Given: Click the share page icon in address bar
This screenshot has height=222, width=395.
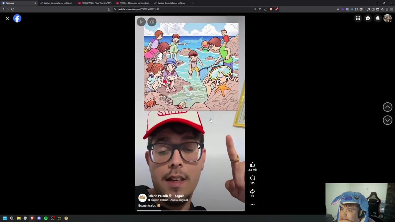Looking at the screenshot, I should click(x=265, y=9).
